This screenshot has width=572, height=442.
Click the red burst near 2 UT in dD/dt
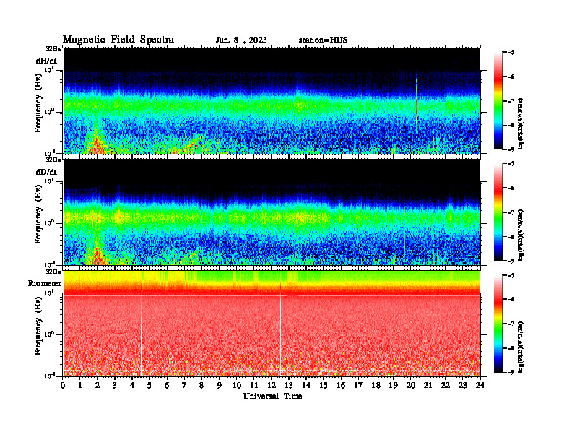point(97,256)
